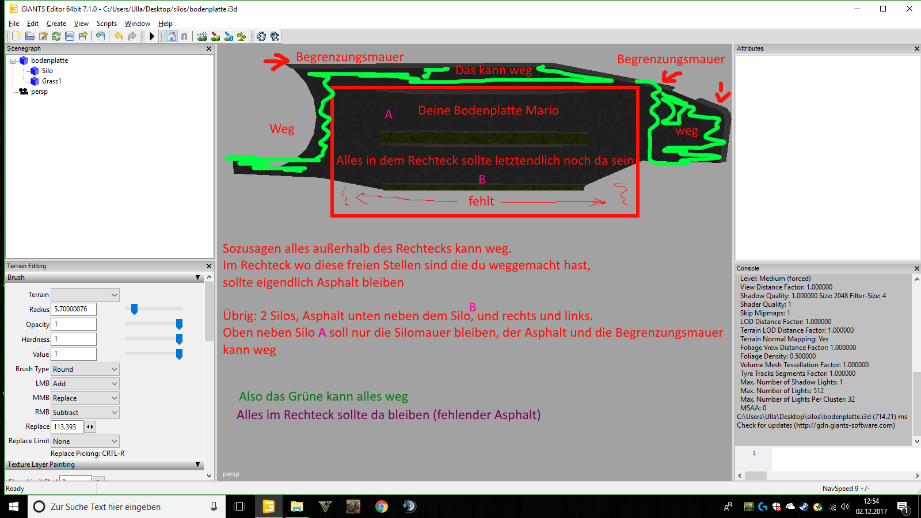Click the Replace value arrows button
The width and height of the screenshot is (921, 518).
tap(90, 427)
